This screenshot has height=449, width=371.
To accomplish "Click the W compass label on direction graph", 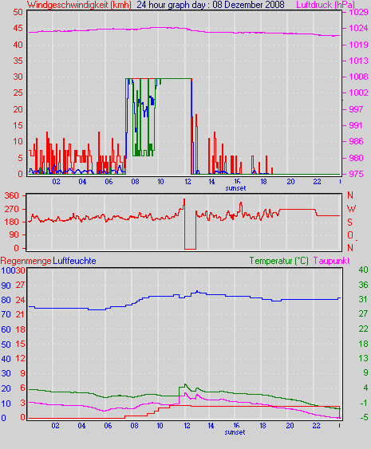I will tap(351, 209).
